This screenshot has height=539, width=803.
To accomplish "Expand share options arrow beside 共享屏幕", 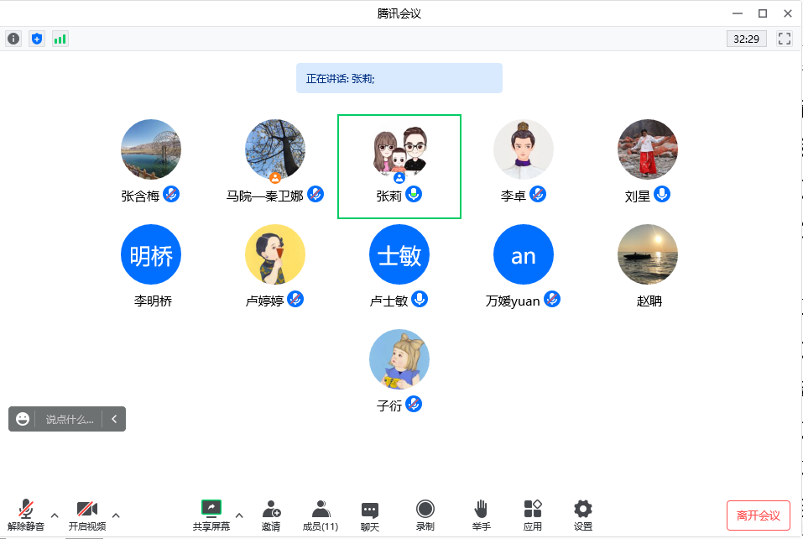I will (239, 515).
